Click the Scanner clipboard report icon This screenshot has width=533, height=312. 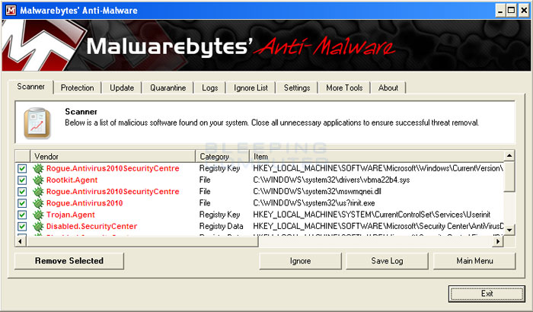(37, 123)
